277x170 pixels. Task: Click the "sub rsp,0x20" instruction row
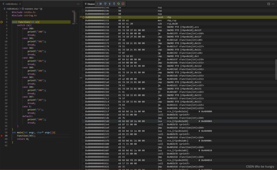click(x=179, y=24)
